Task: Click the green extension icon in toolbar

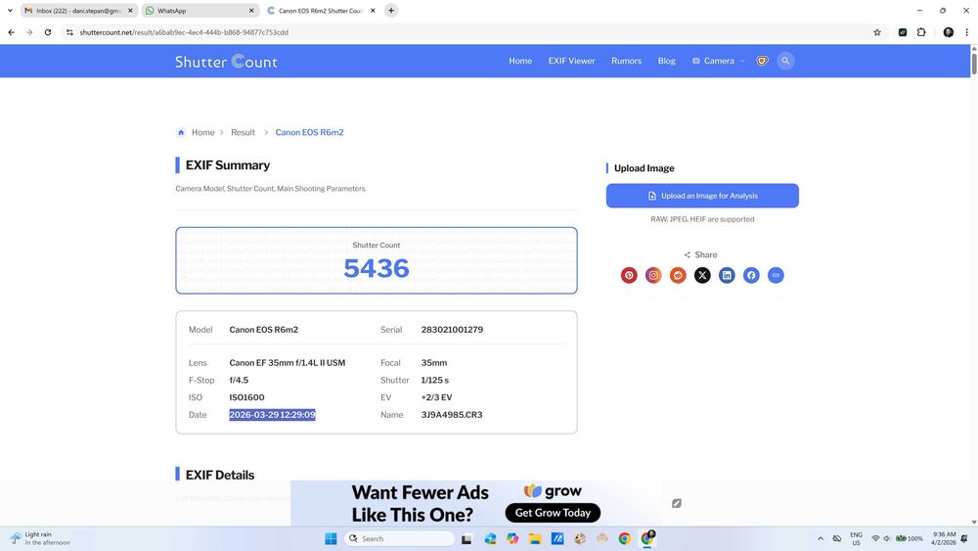Action: click(903, 32)
